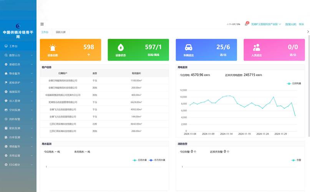Open the 巡检养护 sidebar menu label
The width and height of the screenshot is (310, 192).
pos(15,83)
